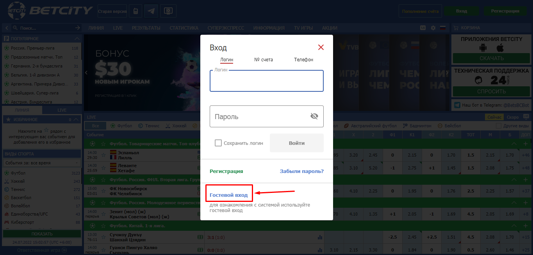Switch to Телефон login tab
Image resolution: width=533 pixels, height=255 pixels.
click(303, 60)
